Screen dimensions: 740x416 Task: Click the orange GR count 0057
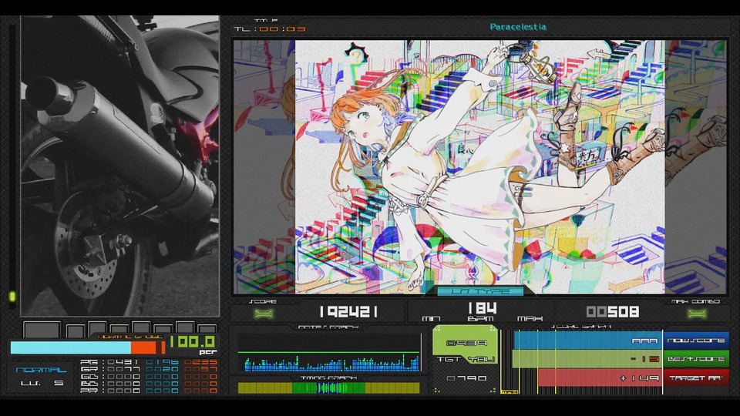tap(200, 369)
